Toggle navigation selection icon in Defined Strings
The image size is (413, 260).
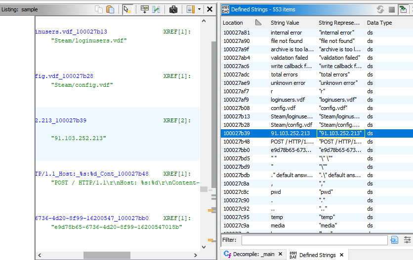[x=404, y=9]
